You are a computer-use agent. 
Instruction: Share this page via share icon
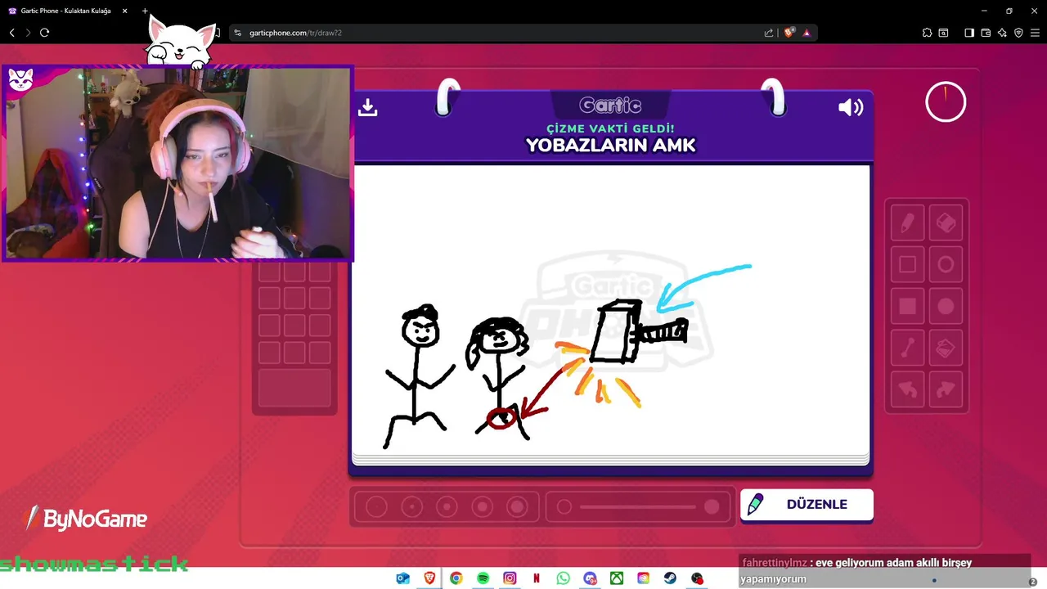pos(769,33)
